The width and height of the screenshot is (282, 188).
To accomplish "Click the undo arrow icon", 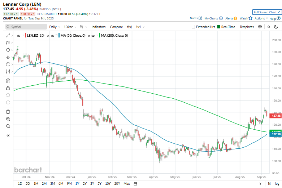I will tap(8, 95).
